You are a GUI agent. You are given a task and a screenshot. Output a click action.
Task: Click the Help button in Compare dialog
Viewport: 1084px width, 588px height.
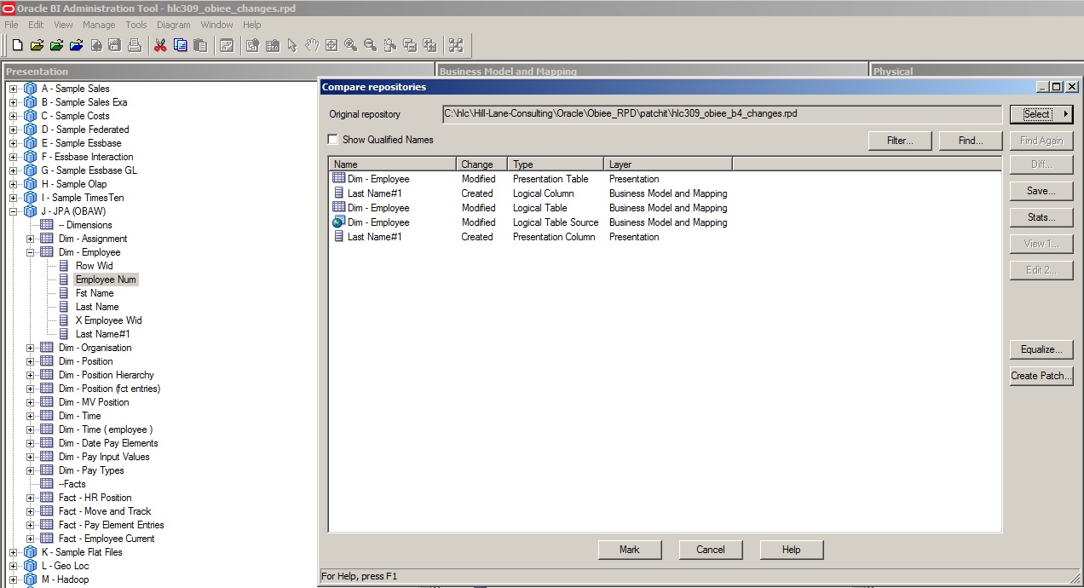coord(792,550)
